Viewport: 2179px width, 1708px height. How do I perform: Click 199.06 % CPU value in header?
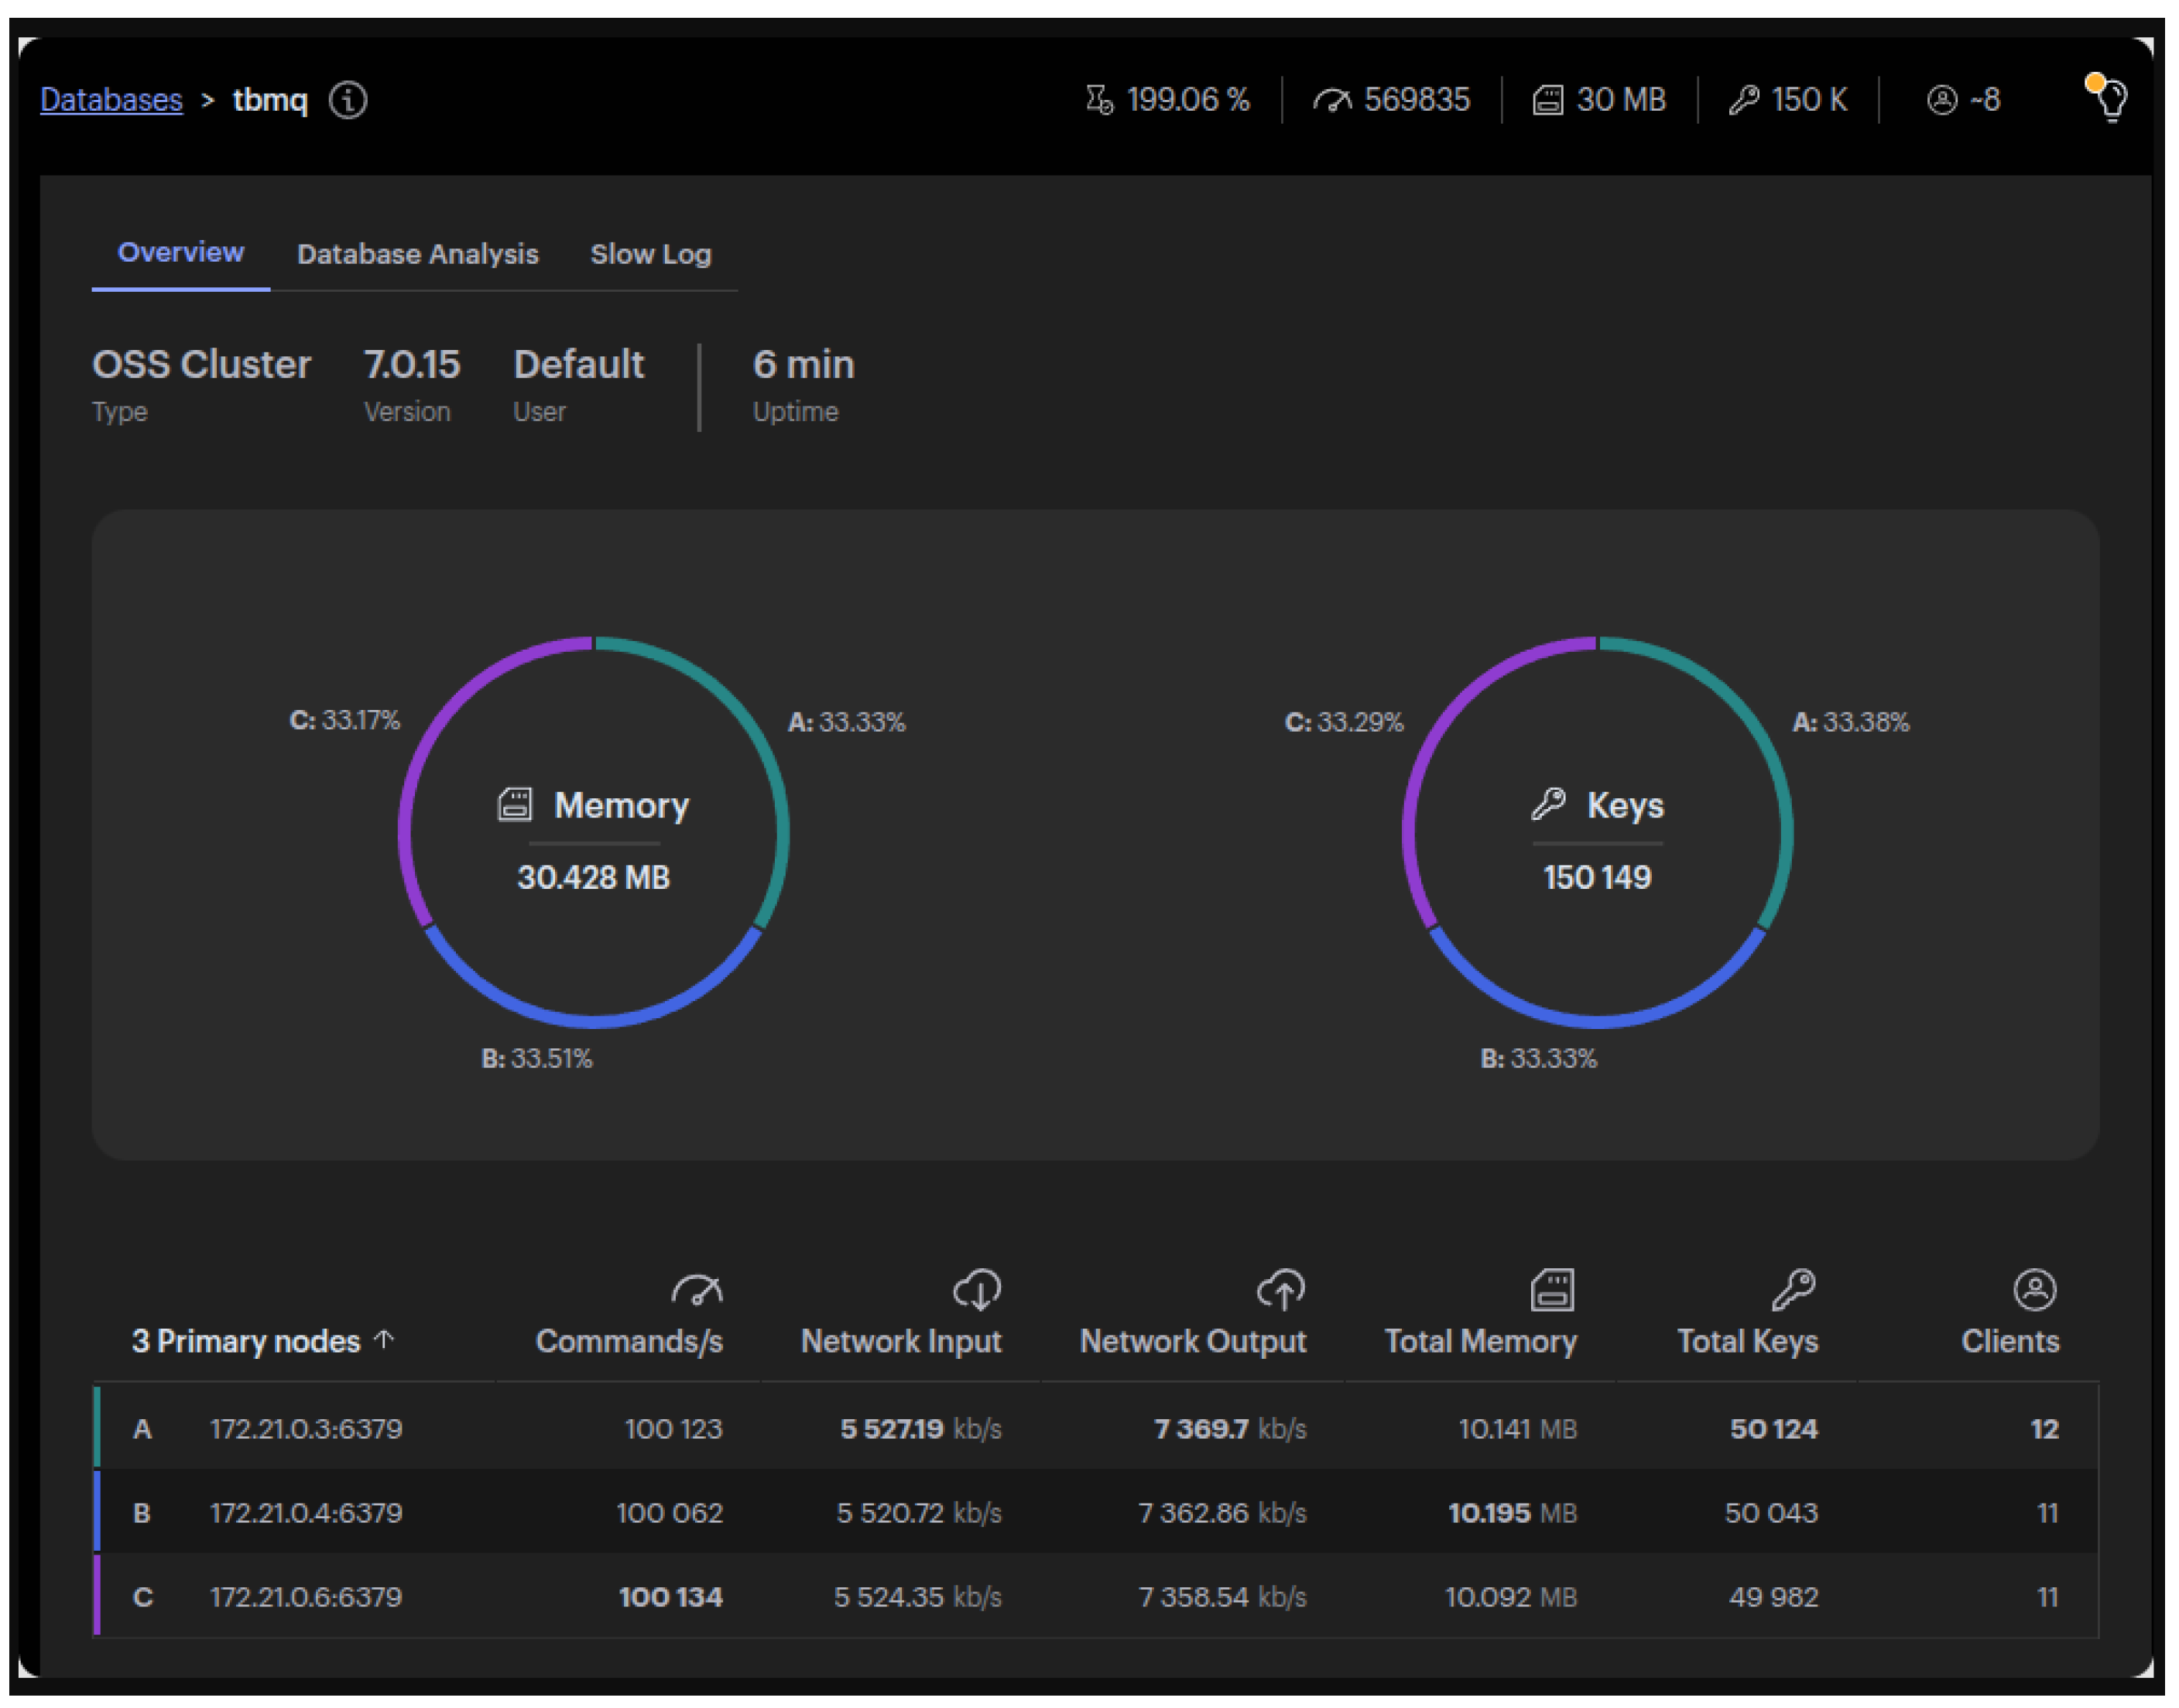pyautogui.click(x=1187, y=100)
